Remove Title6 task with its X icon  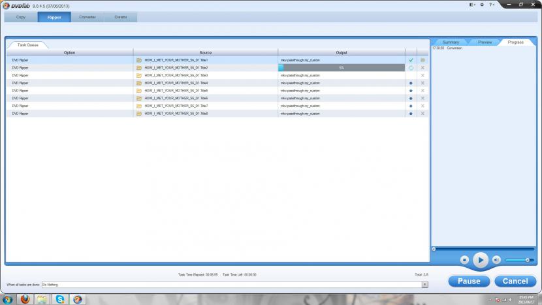click(x=422, y=98)
